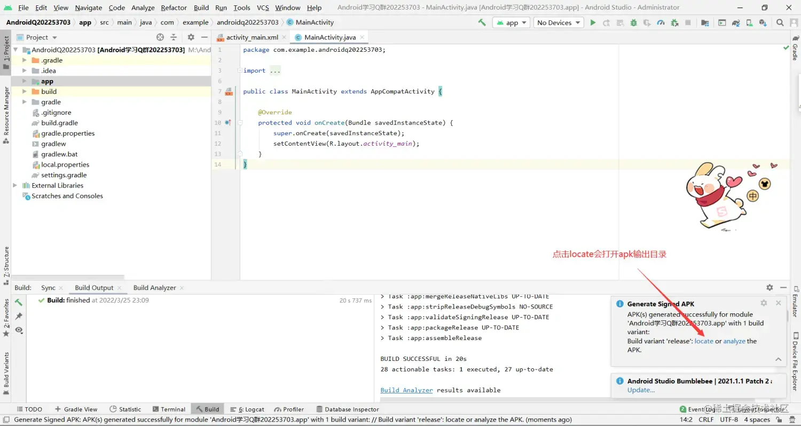Hide the Project panel with the minus icon
The image size is (801, 426).
pyautogui.click(x=204, y=37)
